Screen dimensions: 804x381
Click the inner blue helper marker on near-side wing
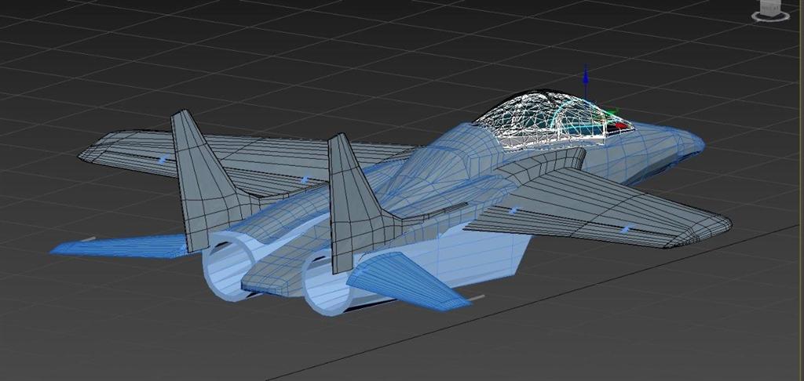pos(513,210)
